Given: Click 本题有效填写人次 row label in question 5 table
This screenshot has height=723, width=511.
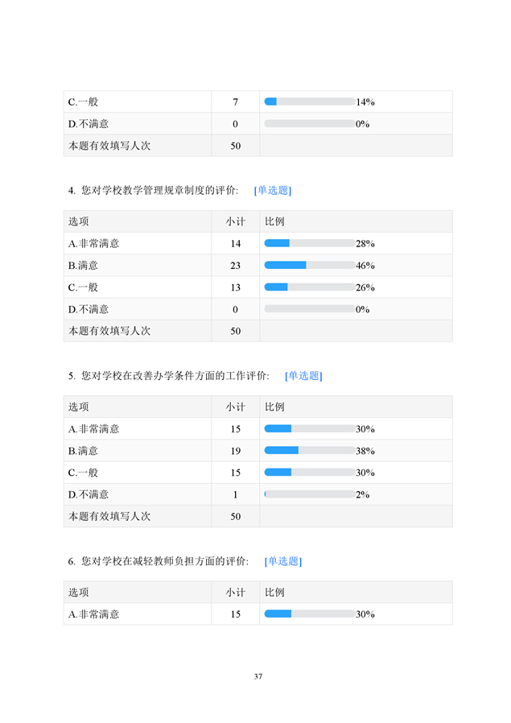Looking at the screenshot, I should [x=109, y=516].
